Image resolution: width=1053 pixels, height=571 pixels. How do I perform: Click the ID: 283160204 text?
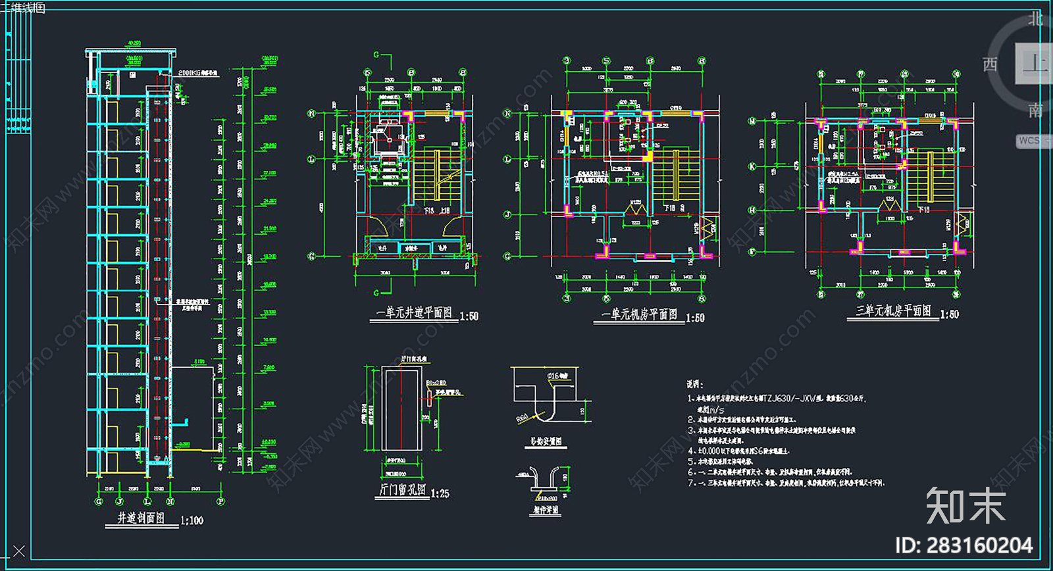[963, 545]
